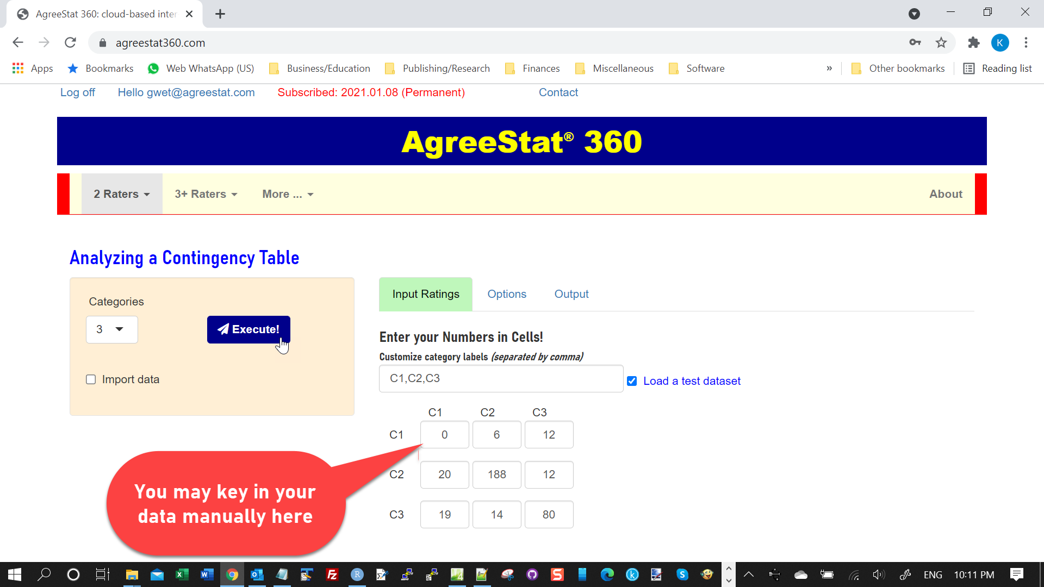The height and width of the screenshot is (587, 1044).
Task: Open Microsoft Edge from the taskbar
Action: (607, 574)
